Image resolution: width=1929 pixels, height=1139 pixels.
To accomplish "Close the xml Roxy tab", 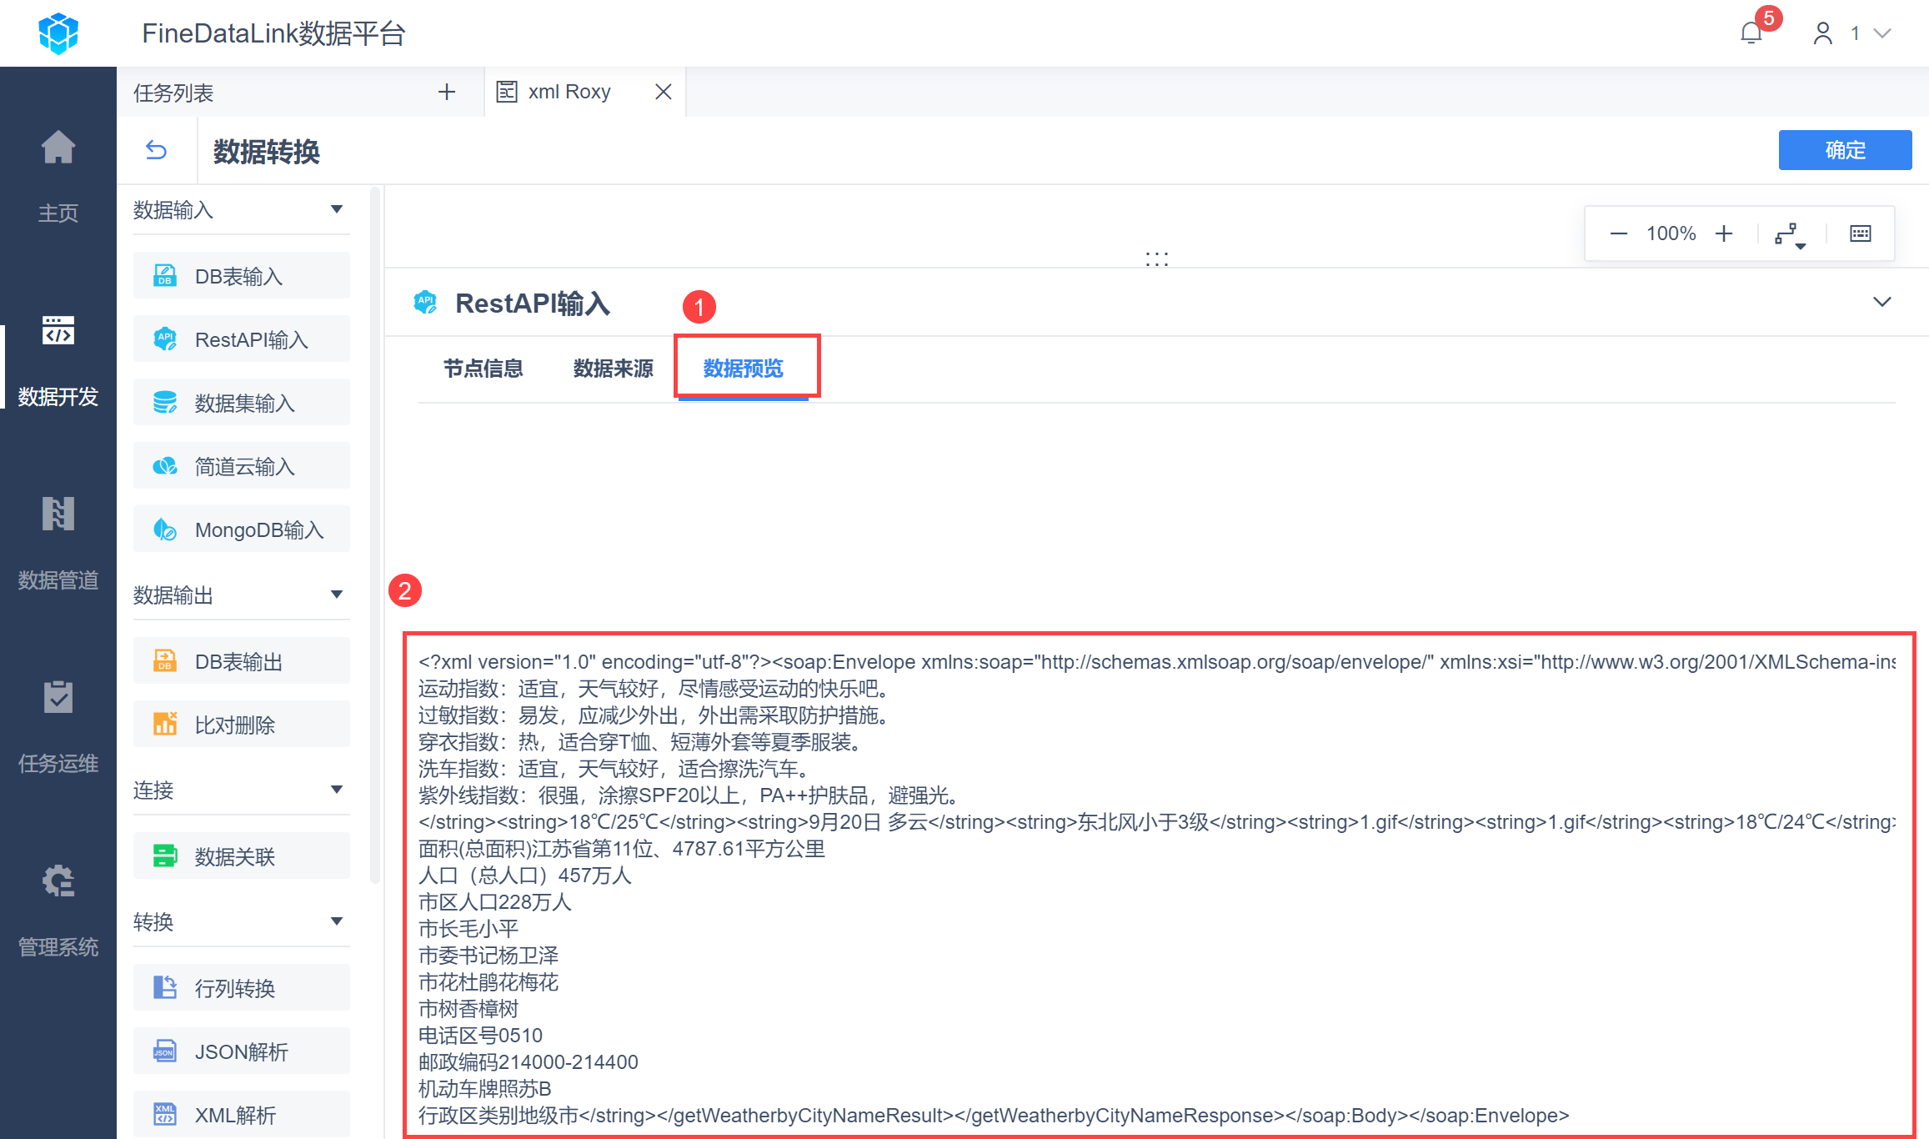I will [x=664, y=92].
